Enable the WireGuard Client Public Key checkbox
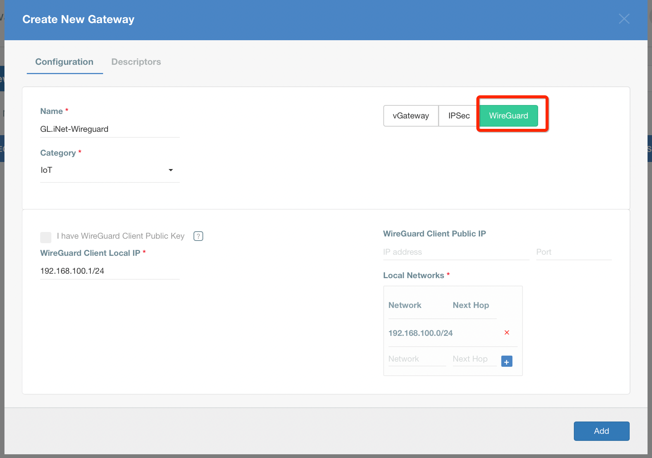Screen dimensions: 652x458 [45, 237]
